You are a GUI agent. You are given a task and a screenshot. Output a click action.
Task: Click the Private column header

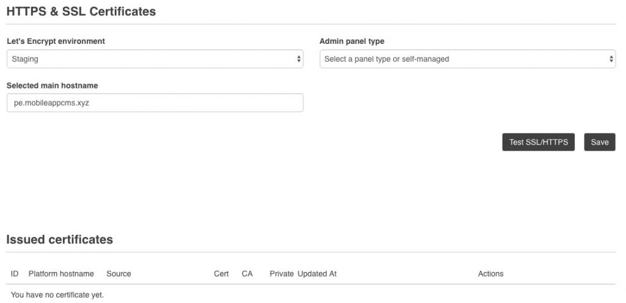tap(281, 274)
